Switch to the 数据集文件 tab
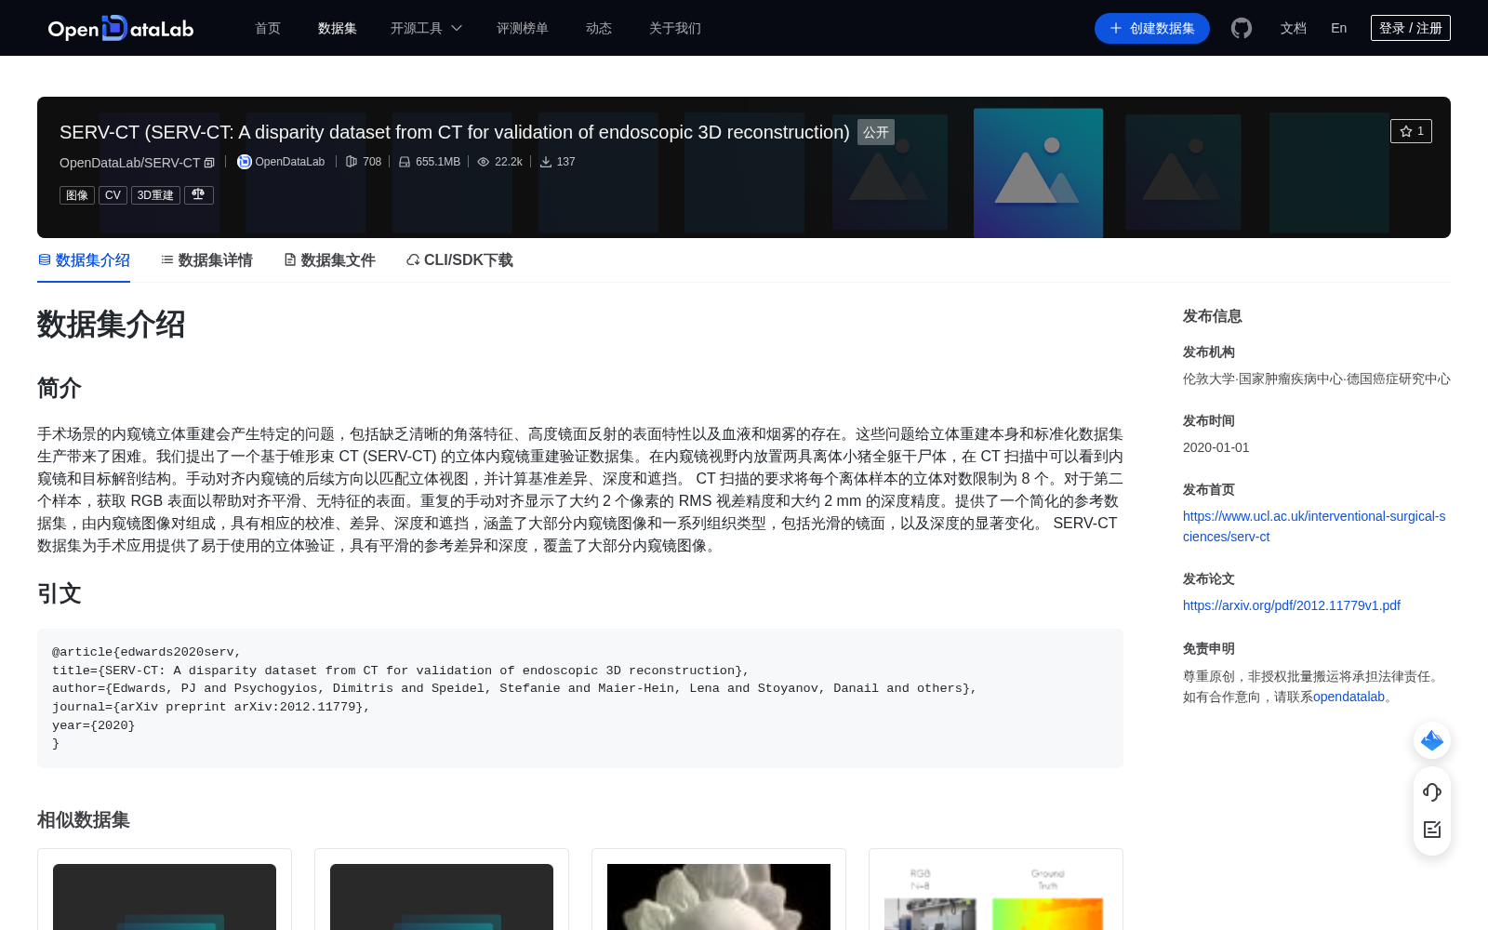Image resolution: width=1488 pixels, height=930 pixels. (x=329, y=260)
